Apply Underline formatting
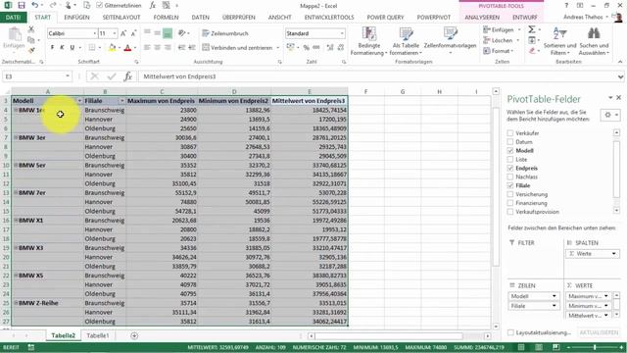The width and height of the screenshot is (627, 353). point(72,48)
